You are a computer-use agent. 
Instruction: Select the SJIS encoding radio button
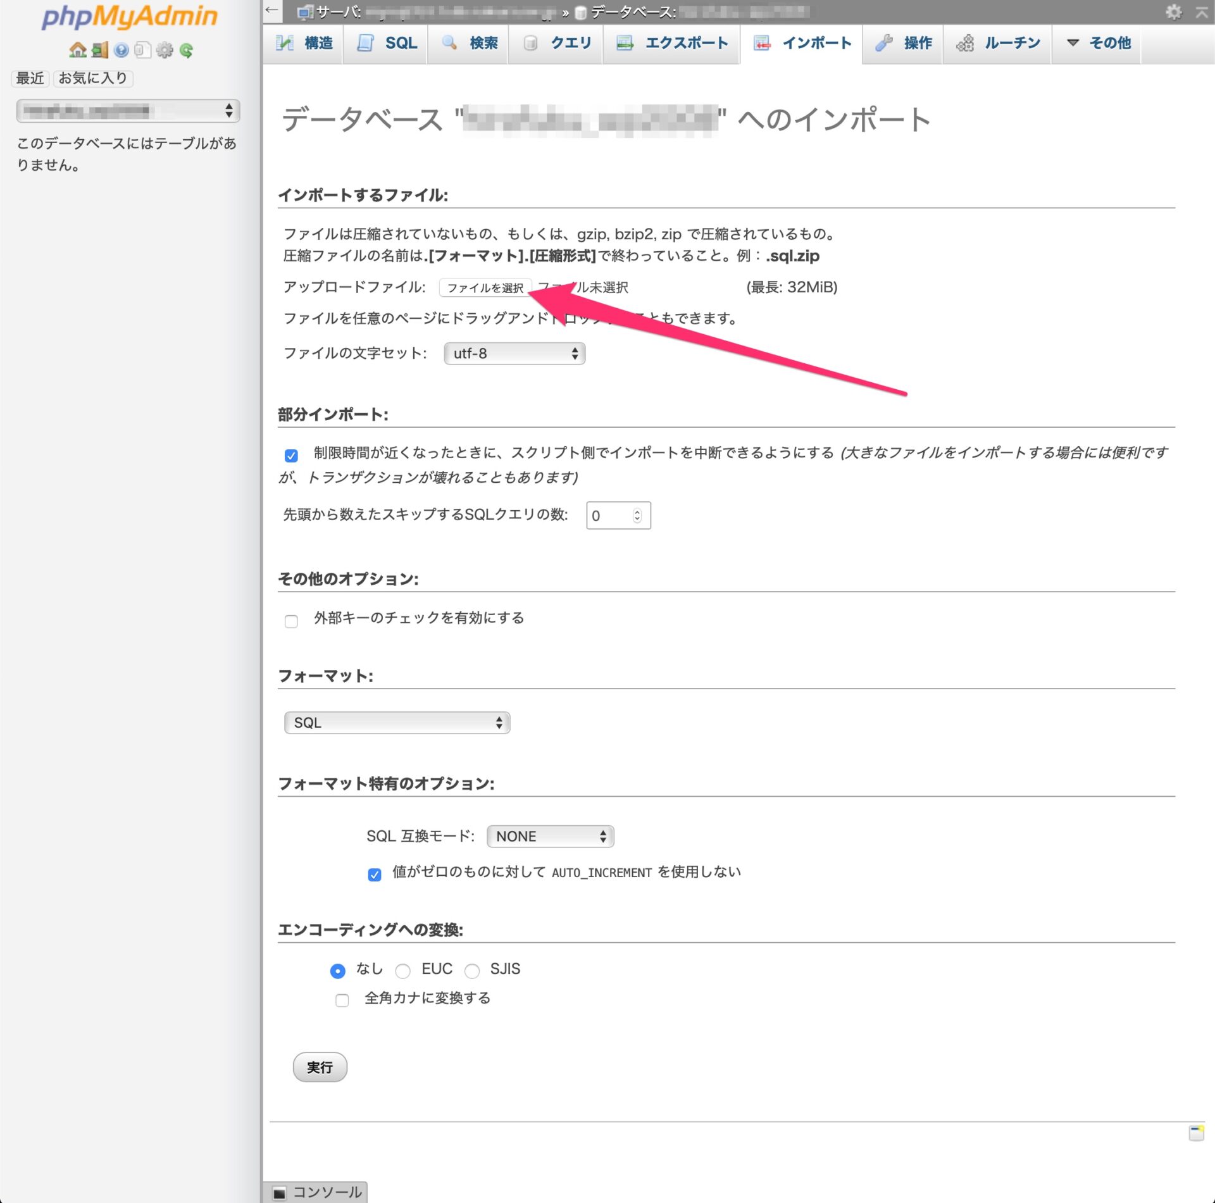472,970
